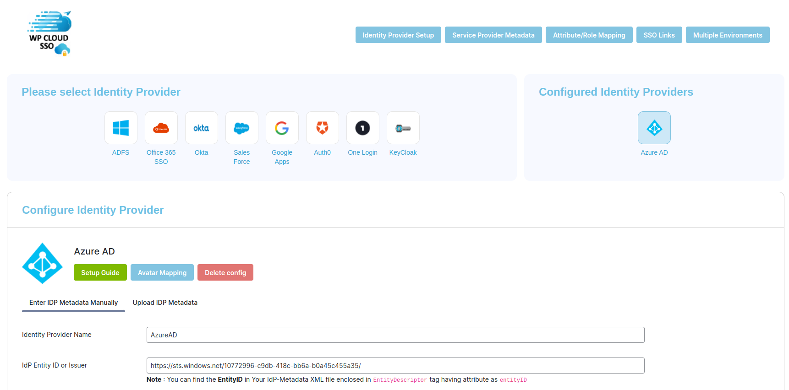Open the Identity Provider Setup tab

[398, 35]
